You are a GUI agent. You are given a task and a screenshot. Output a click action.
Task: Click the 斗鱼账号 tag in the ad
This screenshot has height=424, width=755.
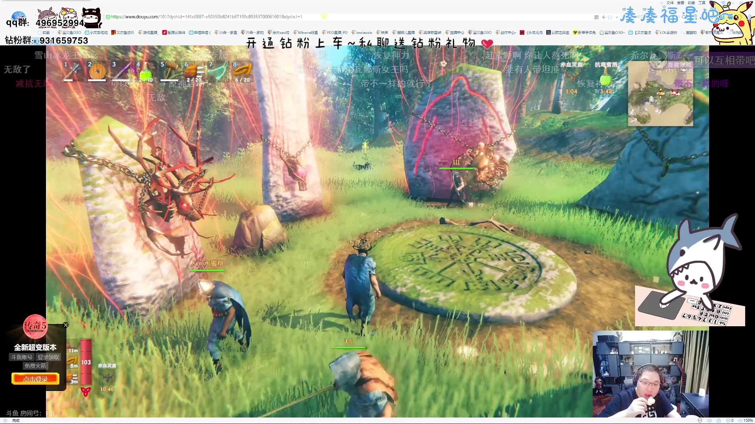click(x=22, y=357)
